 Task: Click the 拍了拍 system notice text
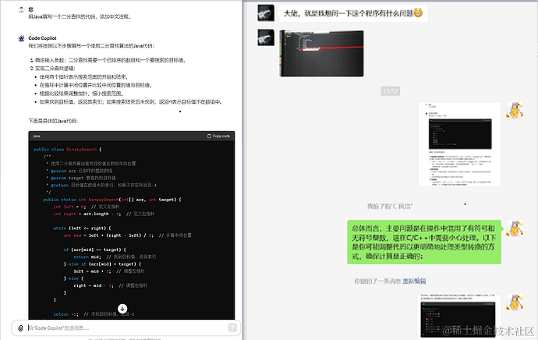(x=390, y=206)
